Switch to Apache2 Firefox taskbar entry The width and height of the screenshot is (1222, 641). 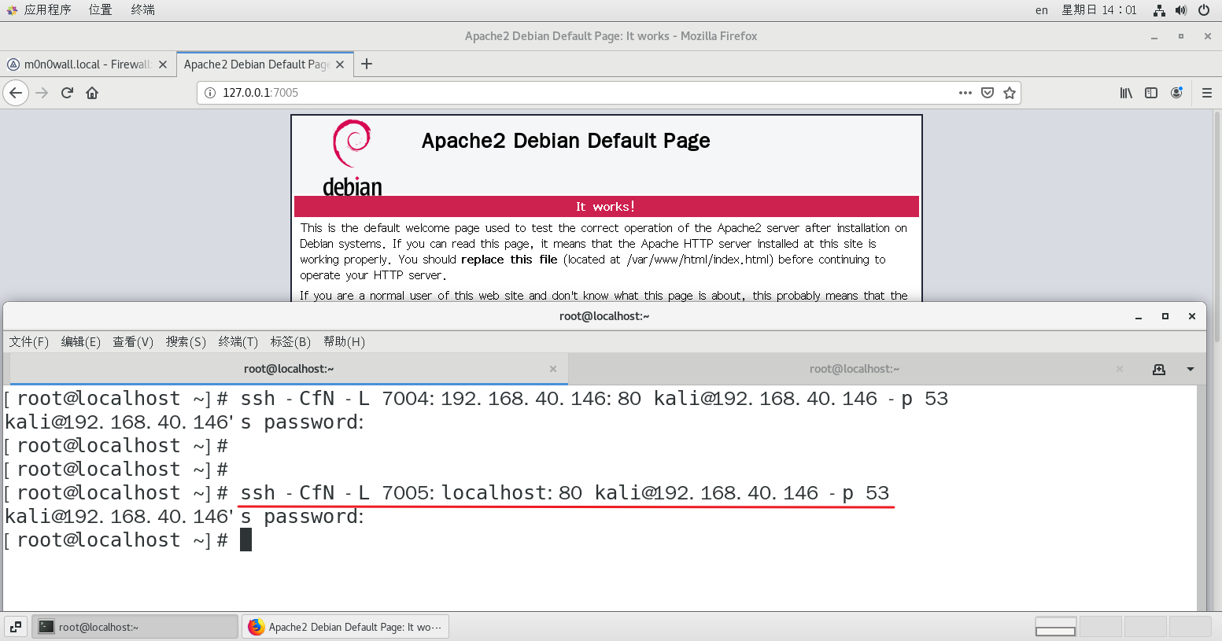(x=345, y=627)
